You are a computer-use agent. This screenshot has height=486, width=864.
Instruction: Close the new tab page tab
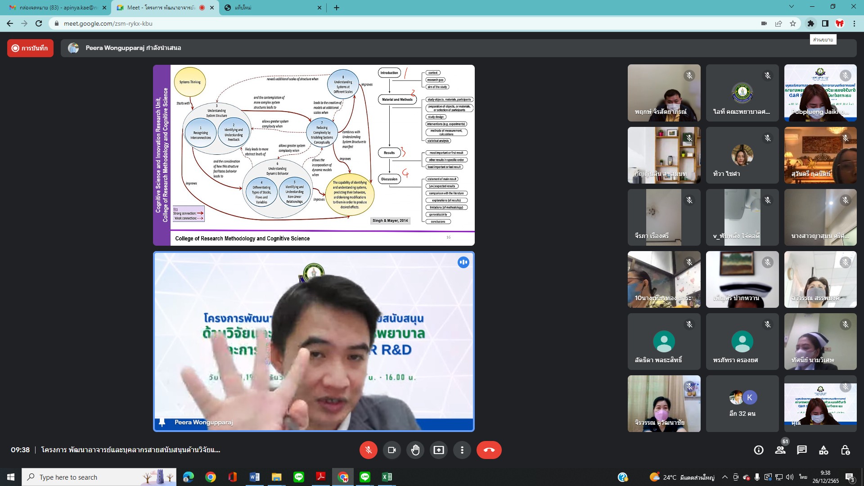pyautogui.click(x=319, y=8)
